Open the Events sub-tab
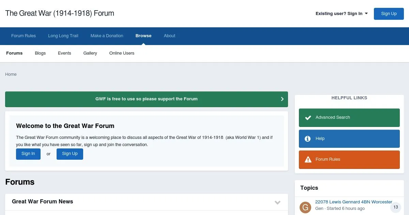 click(x=64, y=53)
